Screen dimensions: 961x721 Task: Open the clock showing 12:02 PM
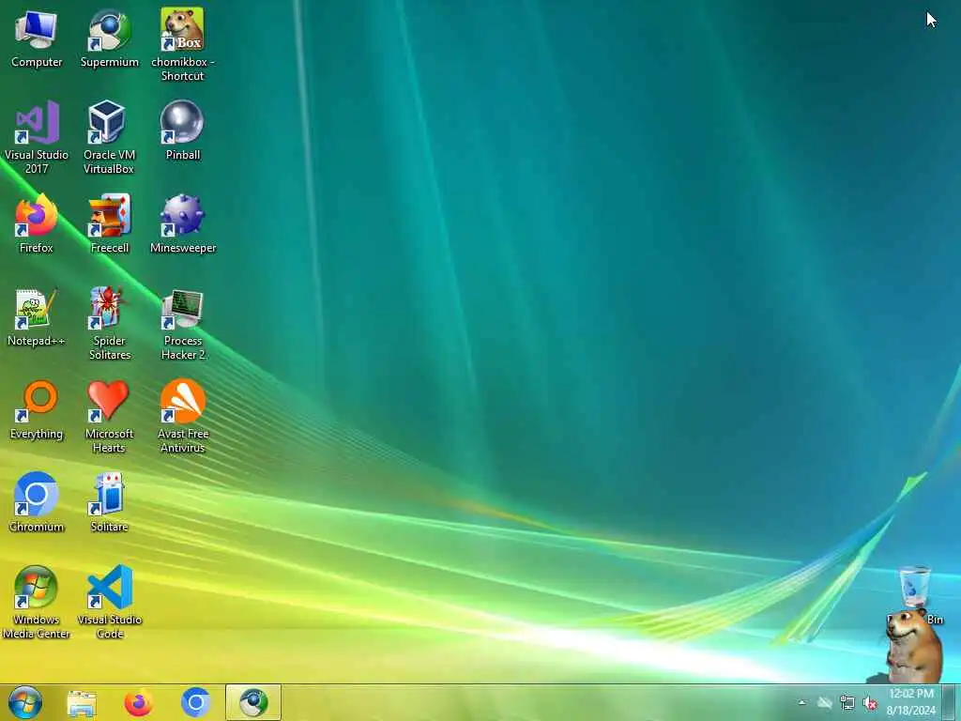[x=911, y=702]
